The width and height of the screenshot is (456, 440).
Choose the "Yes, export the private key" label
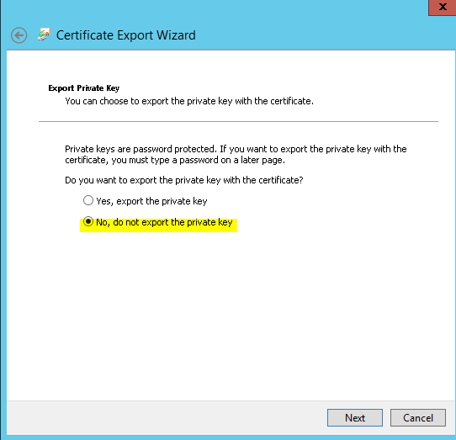pos(151,201)
